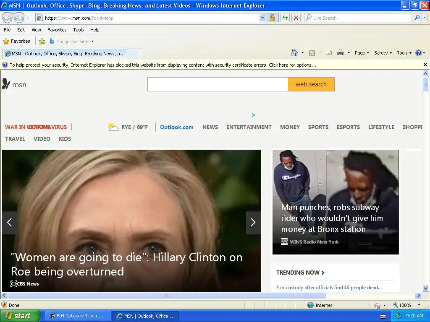Click the Read Mail envelope icon
The height and width of the screenshot is (322, 430).
(x=329, y=53)
